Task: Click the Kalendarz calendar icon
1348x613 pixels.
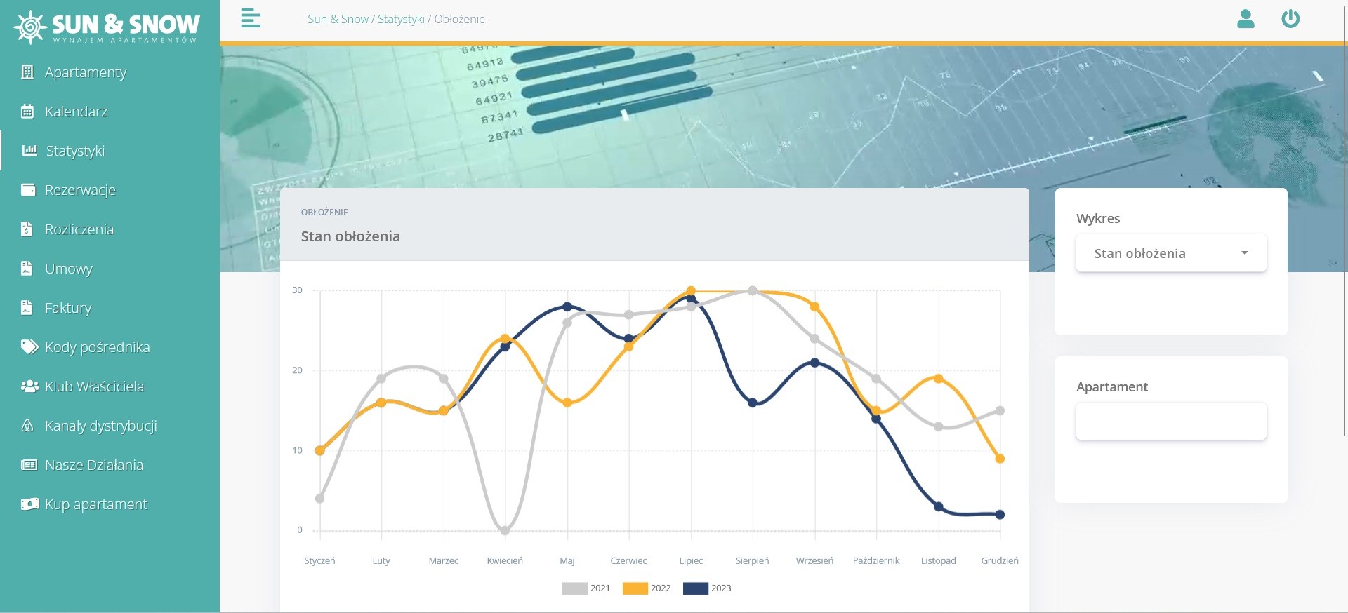Action: click(x=27, y=112)
